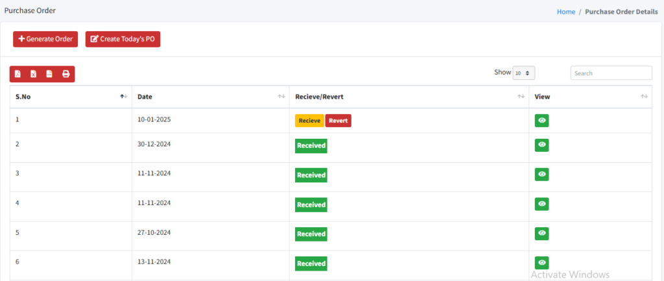Mark first order with yellow Recieve button

(309, 121)
